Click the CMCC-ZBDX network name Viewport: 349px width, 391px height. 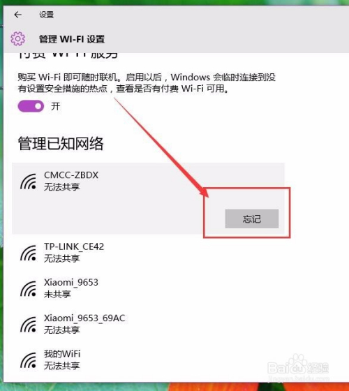tap(71, 175)
